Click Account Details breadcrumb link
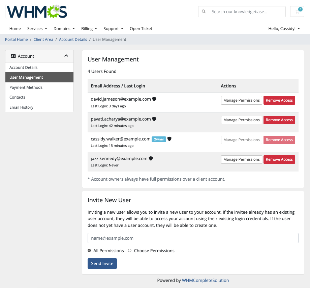 73,40
